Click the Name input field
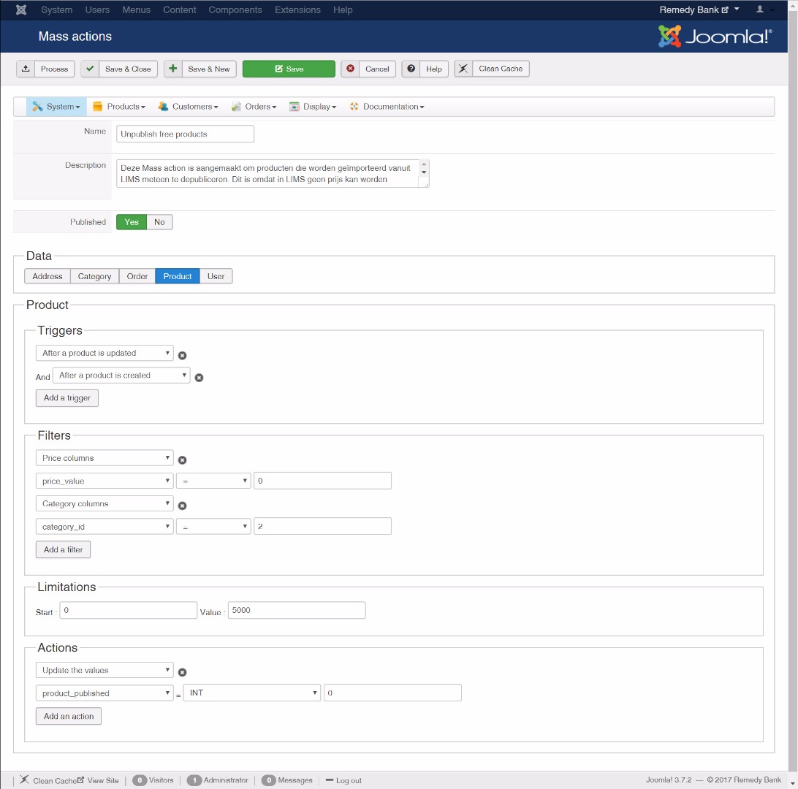The width and height of the screenshot is (798, 789). pyautogui.click(x=186, y=134)
